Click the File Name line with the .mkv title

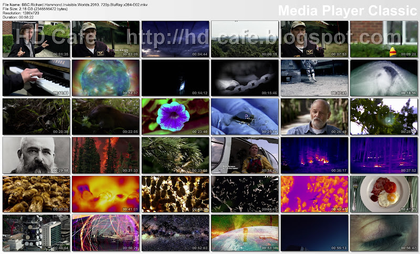point(75,5)
